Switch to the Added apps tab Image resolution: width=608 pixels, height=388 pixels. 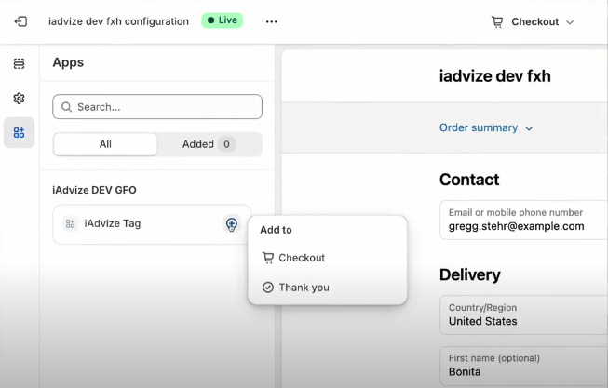[x=209, y=144]
